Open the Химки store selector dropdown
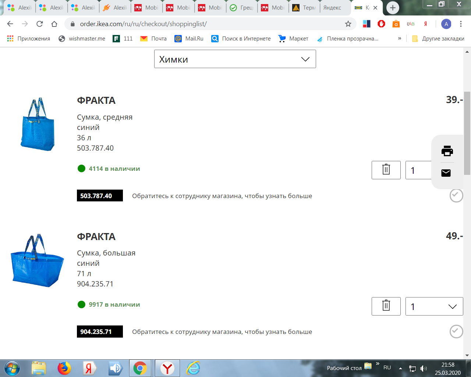471x377 pixels. (235, 59)
